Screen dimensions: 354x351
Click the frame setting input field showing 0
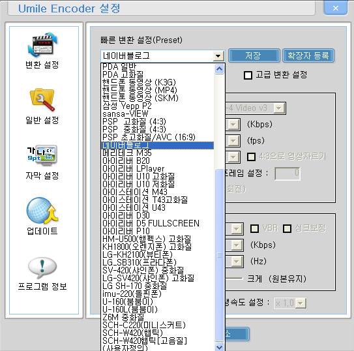point(288,174)
